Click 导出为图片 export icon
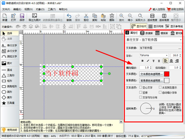Screen dimensions: 185x139 coord(34,18)
